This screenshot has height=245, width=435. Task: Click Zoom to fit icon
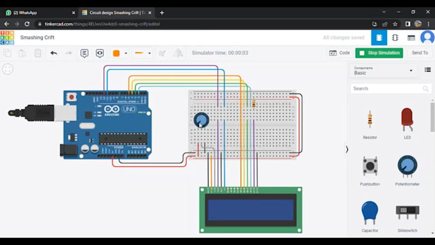tap(8, 69)
